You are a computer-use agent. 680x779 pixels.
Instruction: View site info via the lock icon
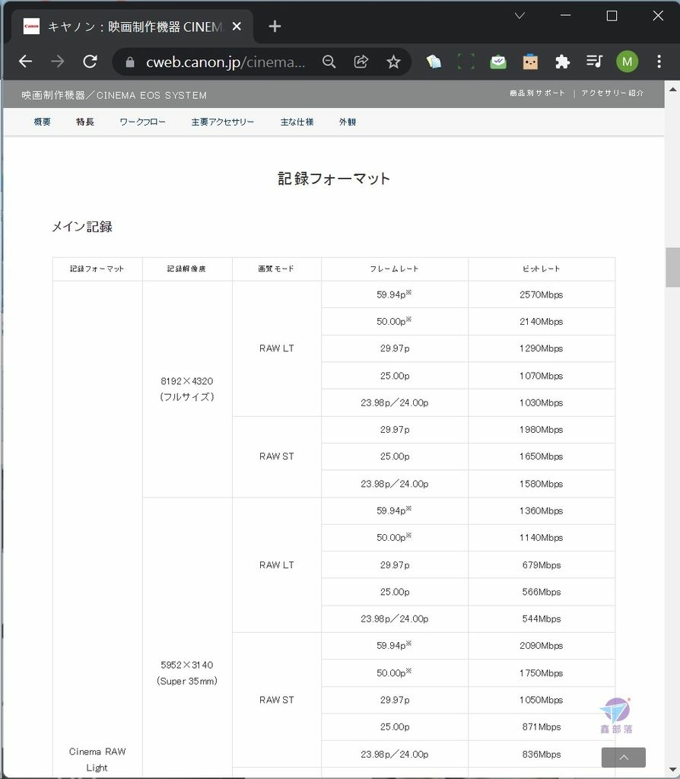click(x=130, y=62)
